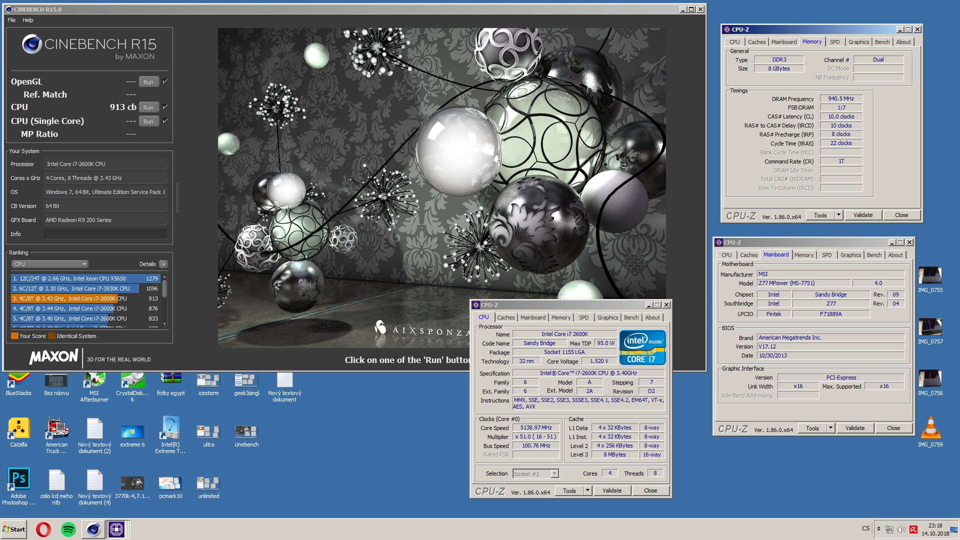Click Validate in CPU-Z CPU window
Image resolution: width=960 pixels, height=540 pixels.
[612, 490]
